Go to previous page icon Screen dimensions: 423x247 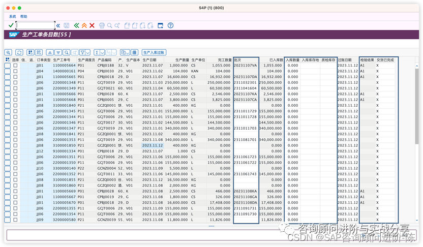tap(135, 25)
